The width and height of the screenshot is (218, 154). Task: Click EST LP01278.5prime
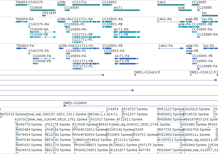coord(50,127)
